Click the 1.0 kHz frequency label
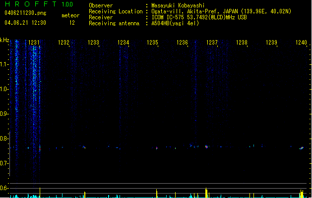This screenshot has width=312, height=198. click(4, 89)
